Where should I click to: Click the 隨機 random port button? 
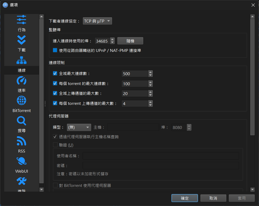tap(130, 41)
